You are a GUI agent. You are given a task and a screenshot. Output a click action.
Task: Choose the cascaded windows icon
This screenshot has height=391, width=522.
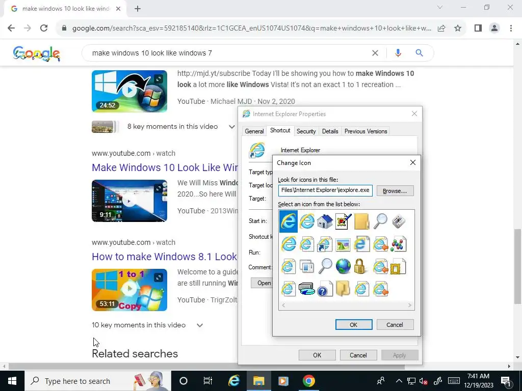(306, 266)
